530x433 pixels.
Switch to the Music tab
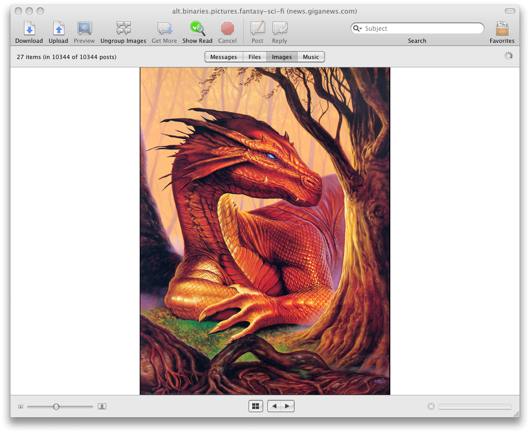click(311, 57)
